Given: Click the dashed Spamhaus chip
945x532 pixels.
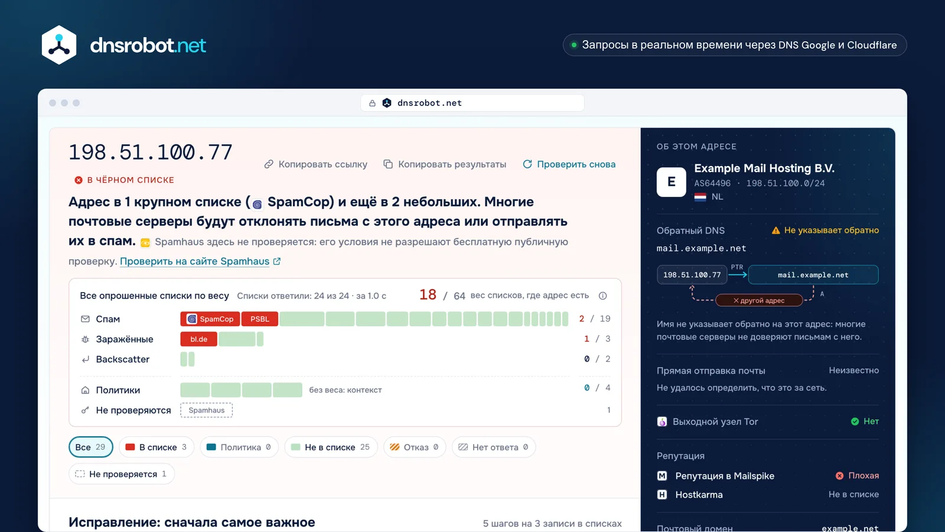Looking at the screenshot, I should (x=207, y=410).
